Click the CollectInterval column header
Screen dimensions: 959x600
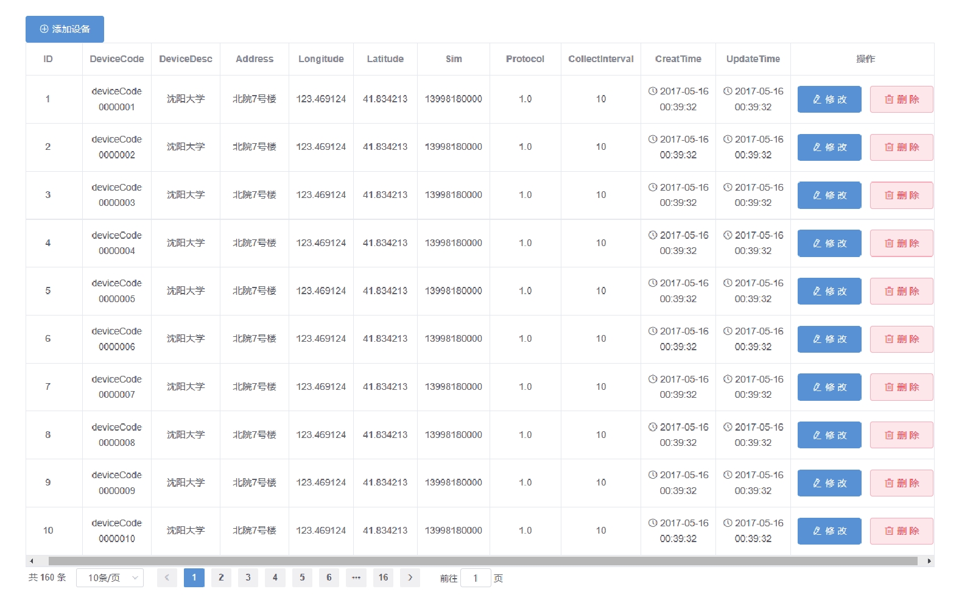tap(601, 59)
